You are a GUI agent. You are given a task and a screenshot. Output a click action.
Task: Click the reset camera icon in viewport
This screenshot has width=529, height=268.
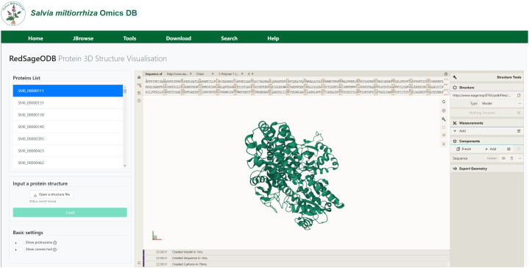coord(444,102)
